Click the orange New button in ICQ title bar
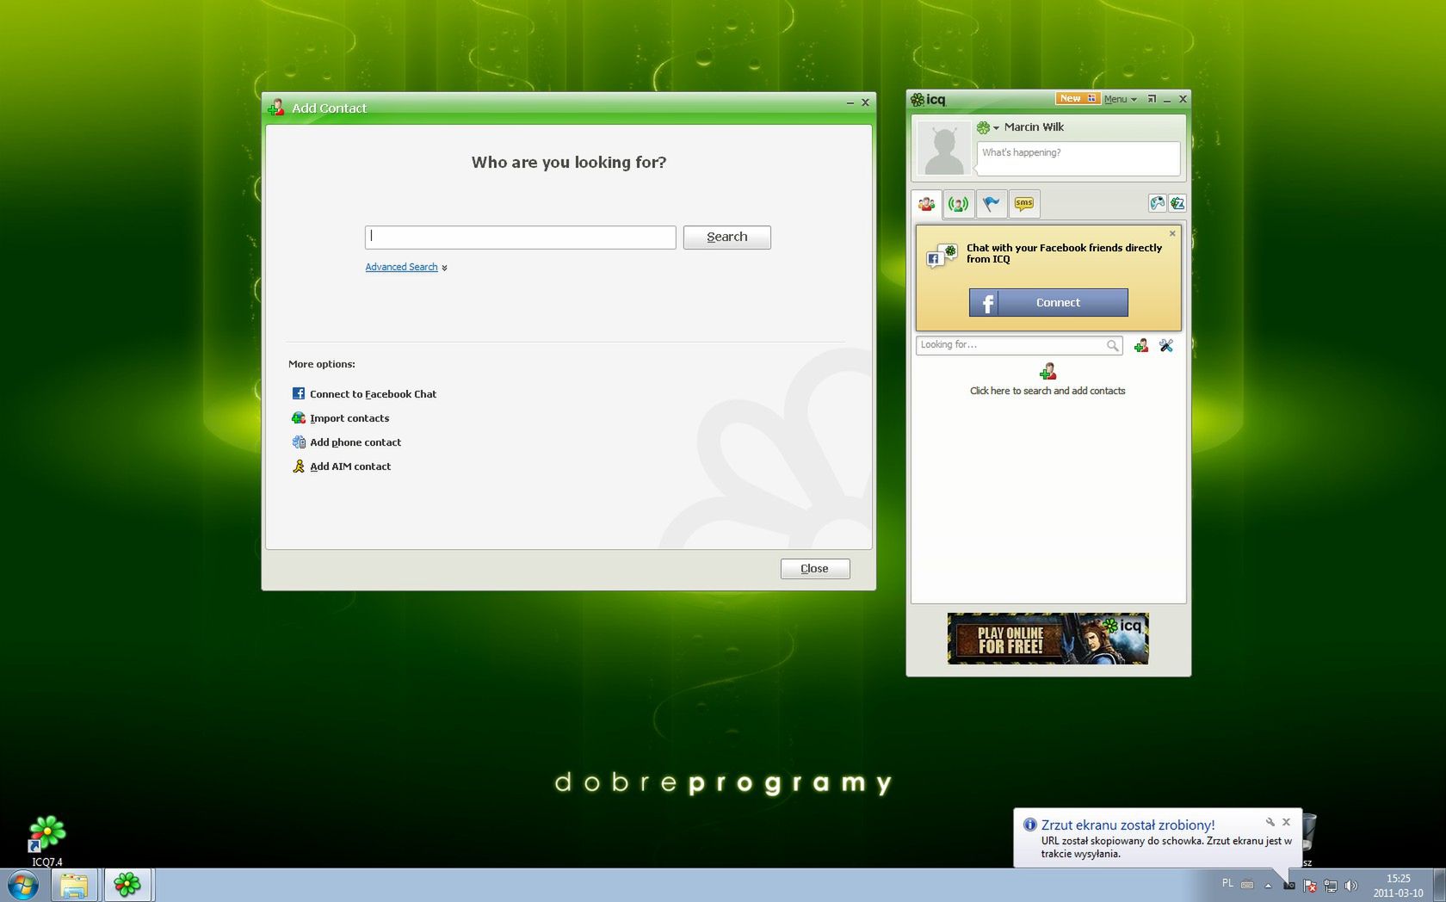1446x902 pixels. pyautogui.click(x=1077, y=98)
